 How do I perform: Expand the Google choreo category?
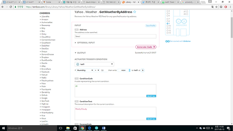click(x=44, y=98)
